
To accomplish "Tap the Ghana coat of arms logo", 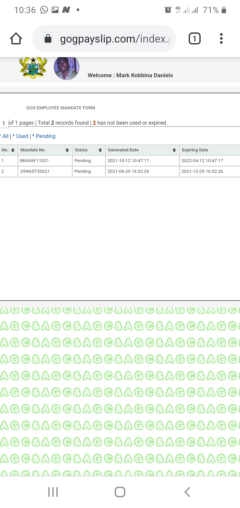I will (33, 68).
